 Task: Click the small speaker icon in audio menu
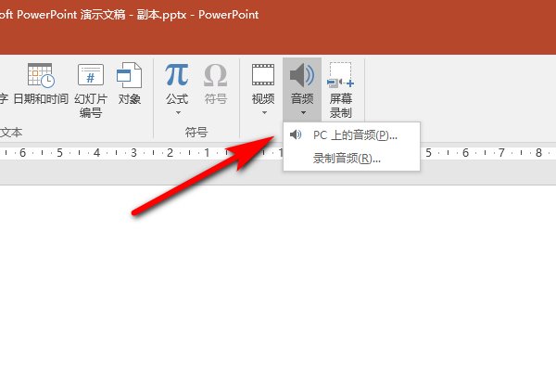point(296,135)
